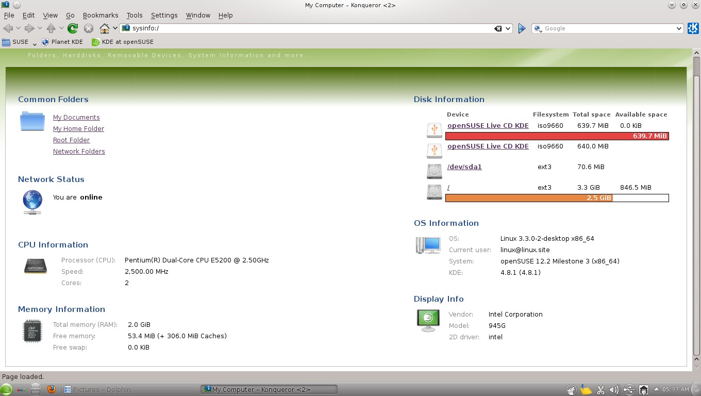Open the KDE at openSUSE bookmark

pyautogui.click(x=123, y=42)
